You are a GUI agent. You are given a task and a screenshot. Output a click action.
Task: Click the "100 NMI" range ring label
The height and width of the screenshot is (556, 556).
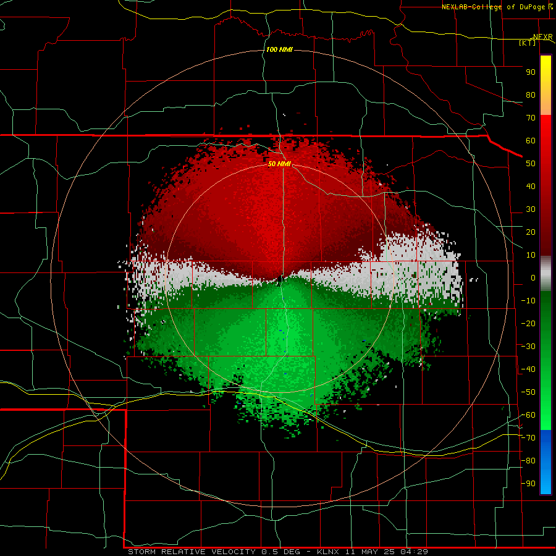(279, 49)
